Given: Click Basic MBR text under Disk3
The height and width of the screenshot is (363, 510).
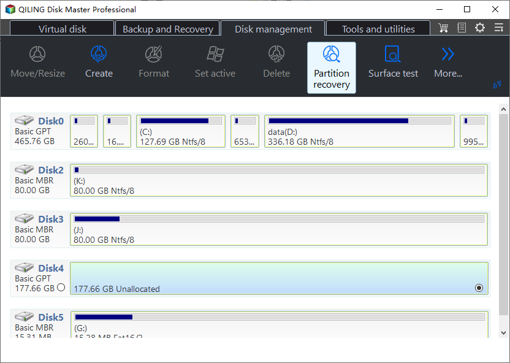Looking at the screenshot, I should [34, 230].
